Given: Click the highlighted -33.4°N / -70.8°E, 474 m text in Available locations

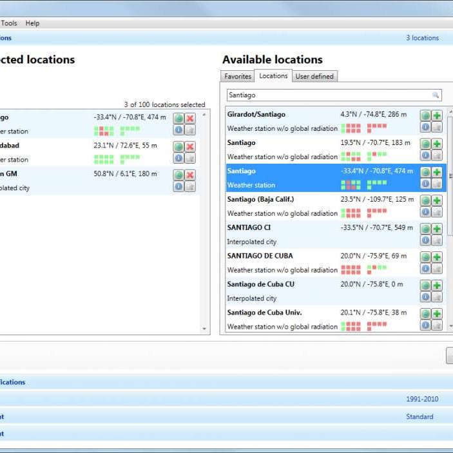Looking at the screenshot, I should tap(377, 171).
